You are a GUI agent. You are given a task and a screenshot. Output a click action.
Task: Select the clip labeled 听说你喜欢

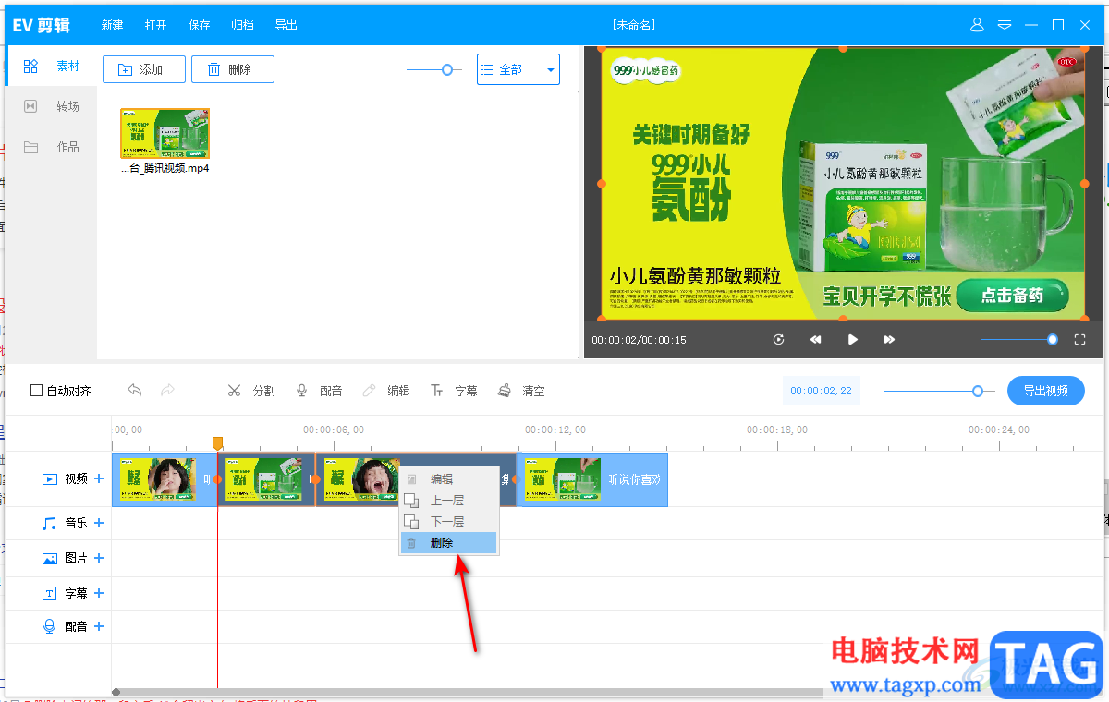point(591,479)
